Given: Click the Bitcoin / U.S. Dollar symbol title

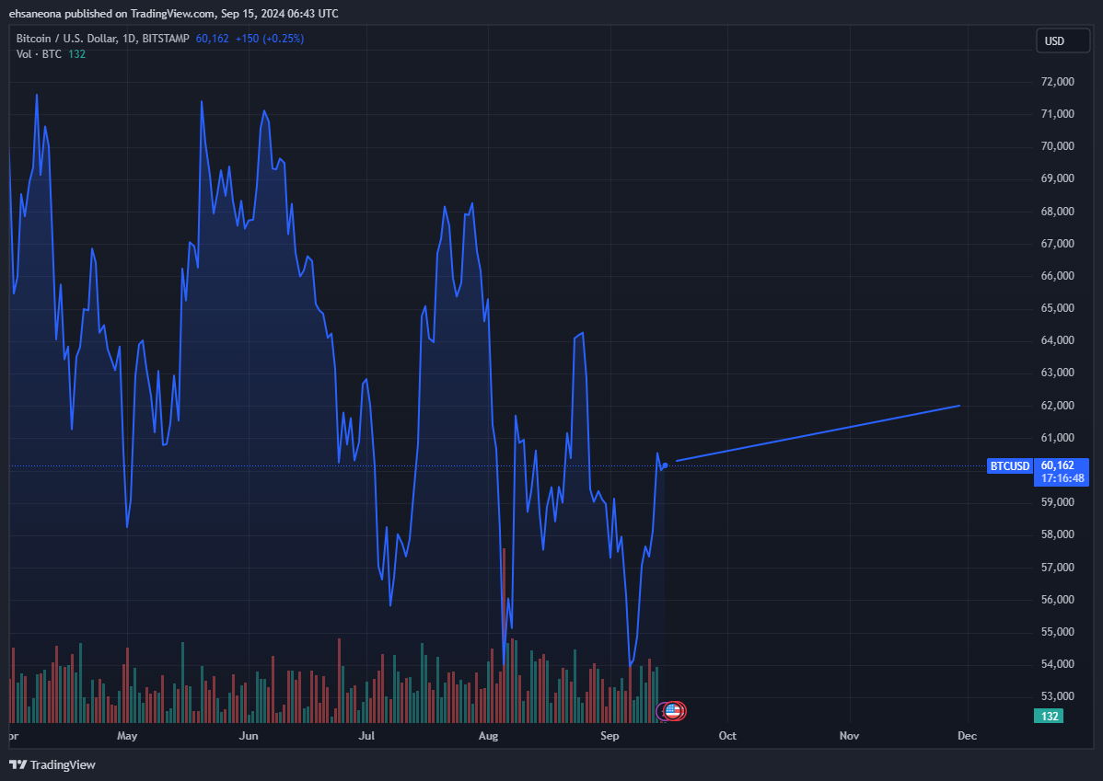Looking at the screenshot, I should (67, 39).
